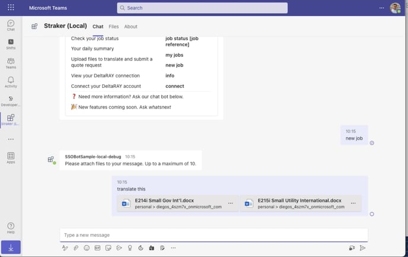Image resolution: width=408 pixels, height=257 pixels.
Task: Click the 'whatsnext' italic text
Action: 160,107
